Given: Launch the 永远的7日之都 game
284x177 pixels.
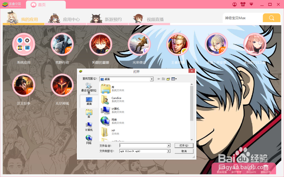Looking at the screenshot, I should (x=255, y=44).
